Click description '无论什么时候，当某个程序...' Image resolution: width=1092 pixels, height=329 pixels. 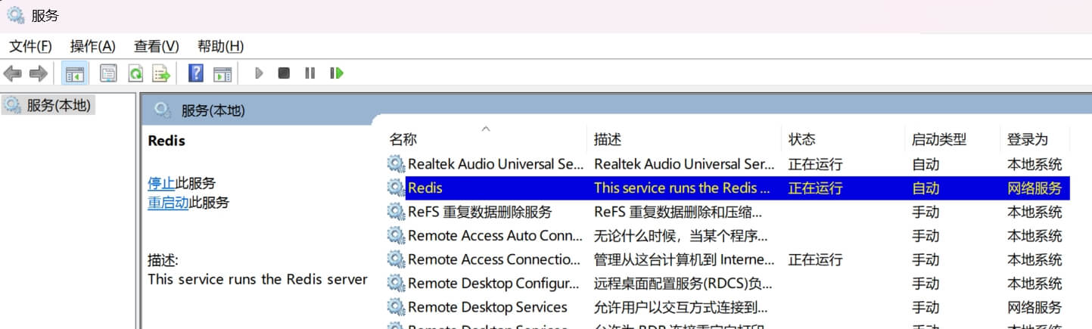click(681, 235)
